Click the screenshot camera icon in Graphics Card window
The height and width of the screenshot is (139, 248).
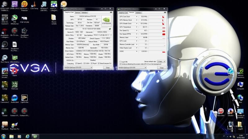[111, 12]
